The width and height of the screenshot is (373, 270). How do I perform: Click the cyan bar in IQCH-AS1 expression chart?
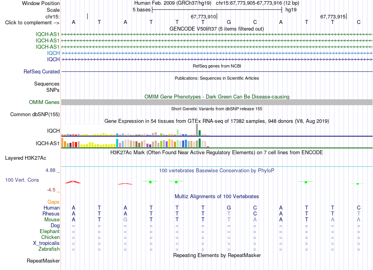pyautogui.click(x=117, y=143)
